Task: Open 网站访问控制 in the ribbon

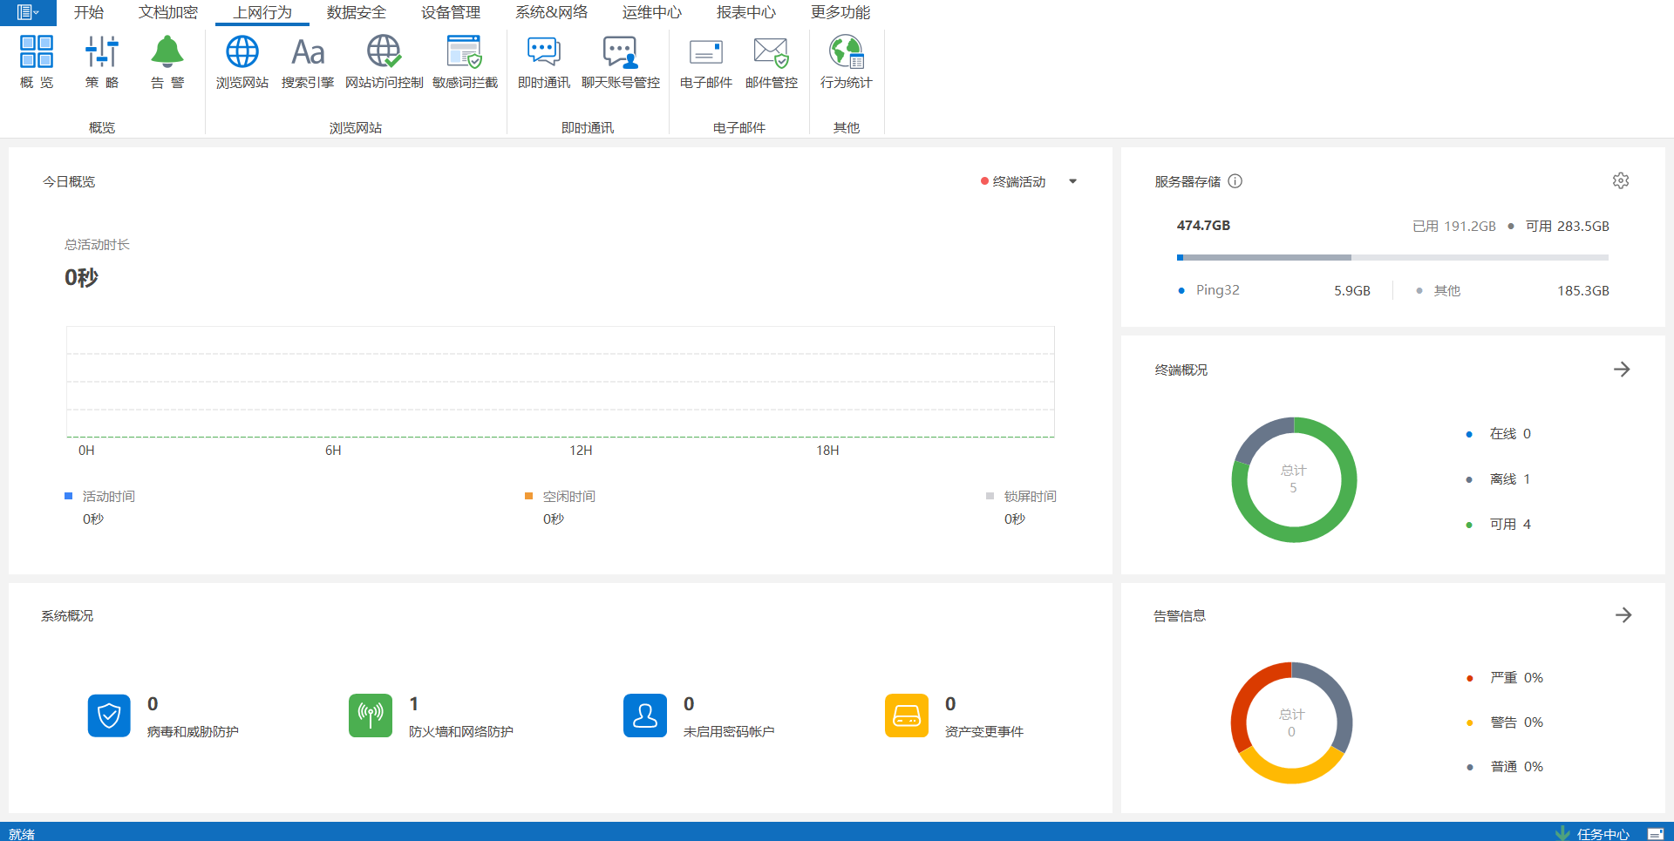Action: point(384,53)
